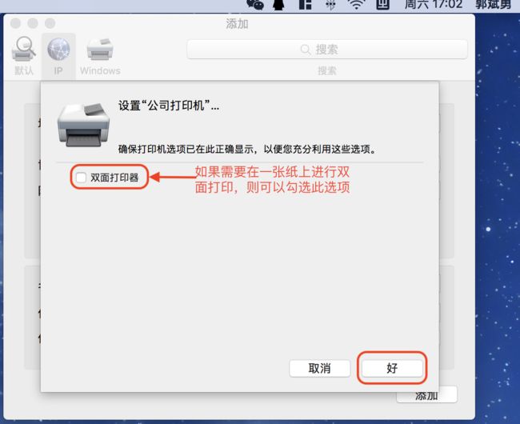This screenshot has width=520, height=424.
Task: Switch to the Windows printer tab
Action: click(100, 57)
